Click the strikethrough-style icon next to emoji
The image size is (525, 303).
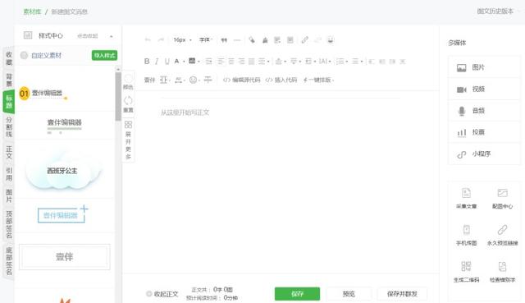208,80
